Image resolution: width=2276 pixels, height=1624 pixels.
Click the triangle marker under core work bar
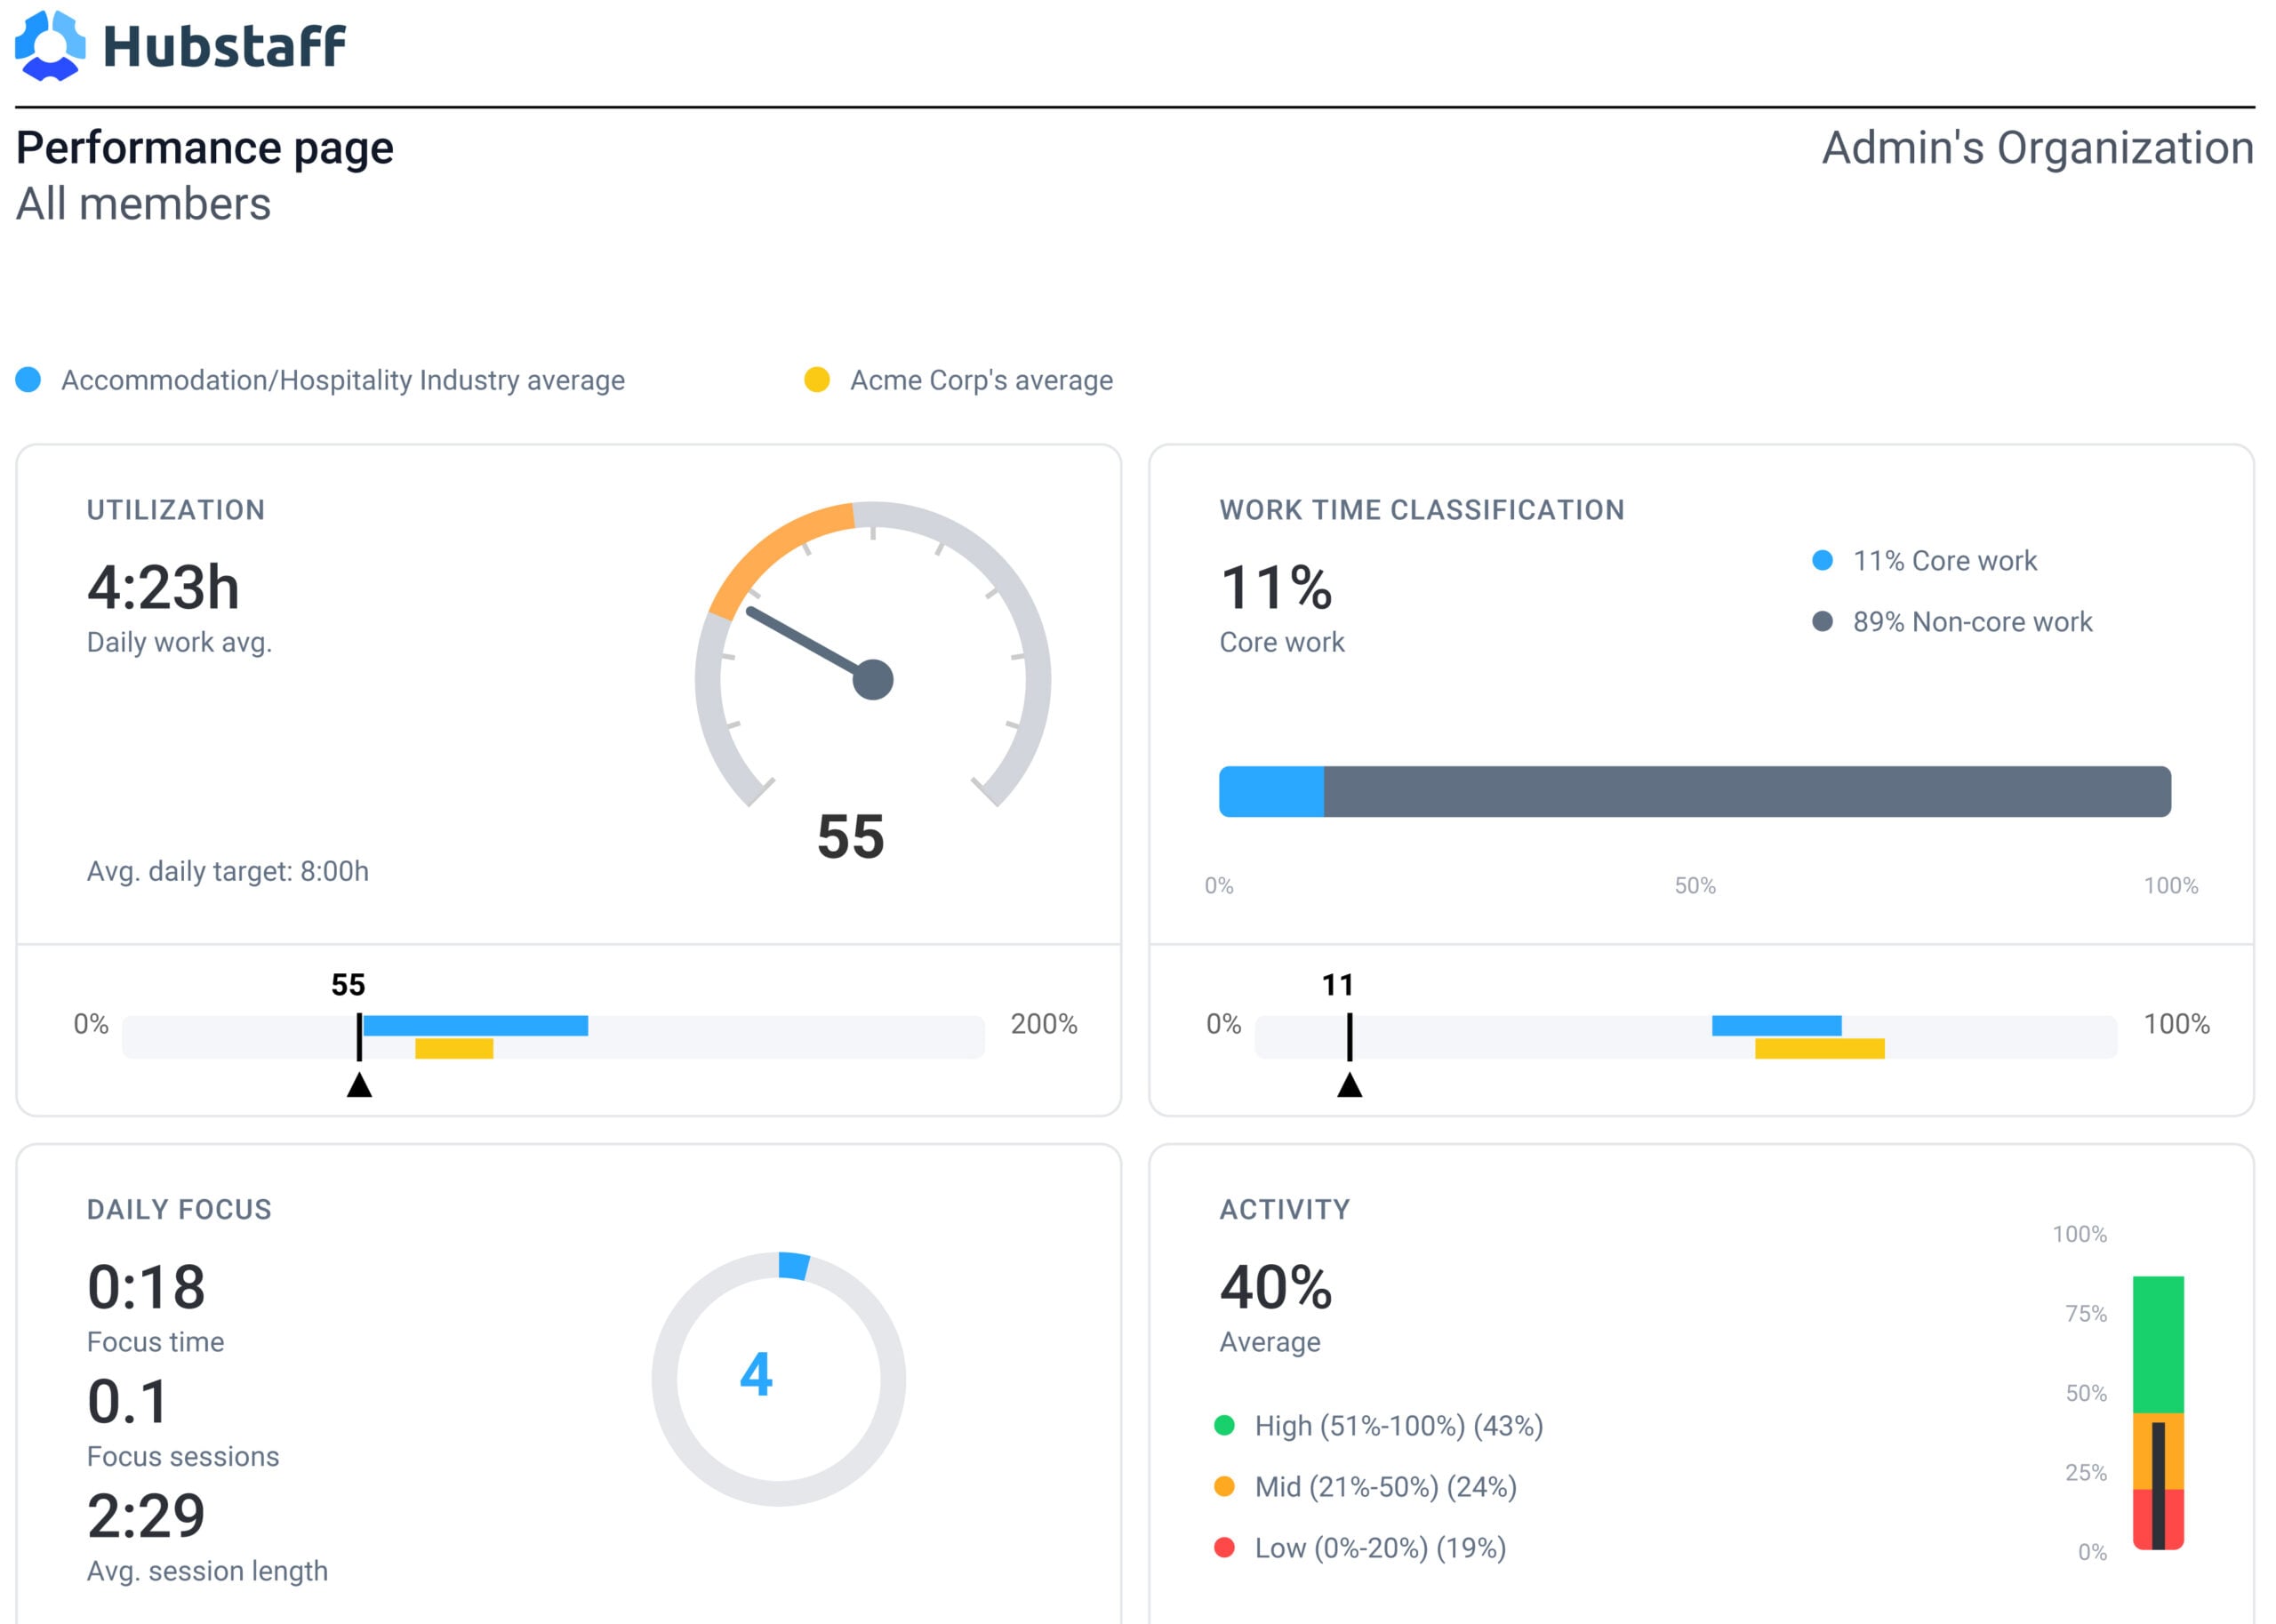[x=1350, y=1085]
